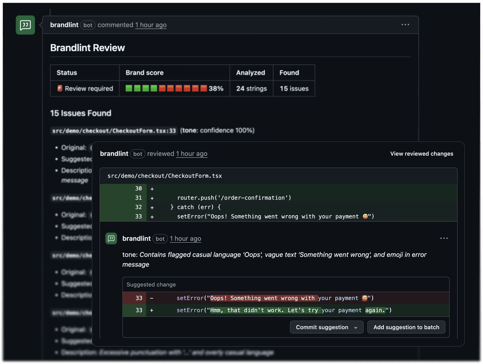This screenshot has width=483, height=364.
Task: Click the reviewed 1 hour ago timestamp link
Action: 192,154
